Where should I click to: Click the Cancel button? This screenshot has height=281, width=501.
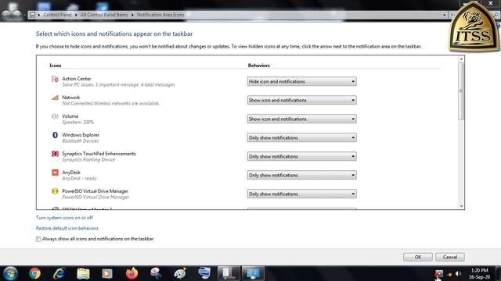coord(450,257)
